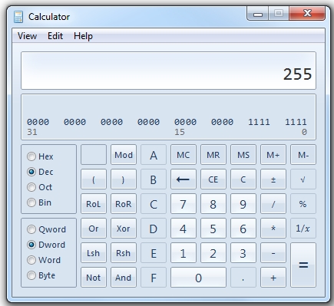Click the digit 9 button

243,204
